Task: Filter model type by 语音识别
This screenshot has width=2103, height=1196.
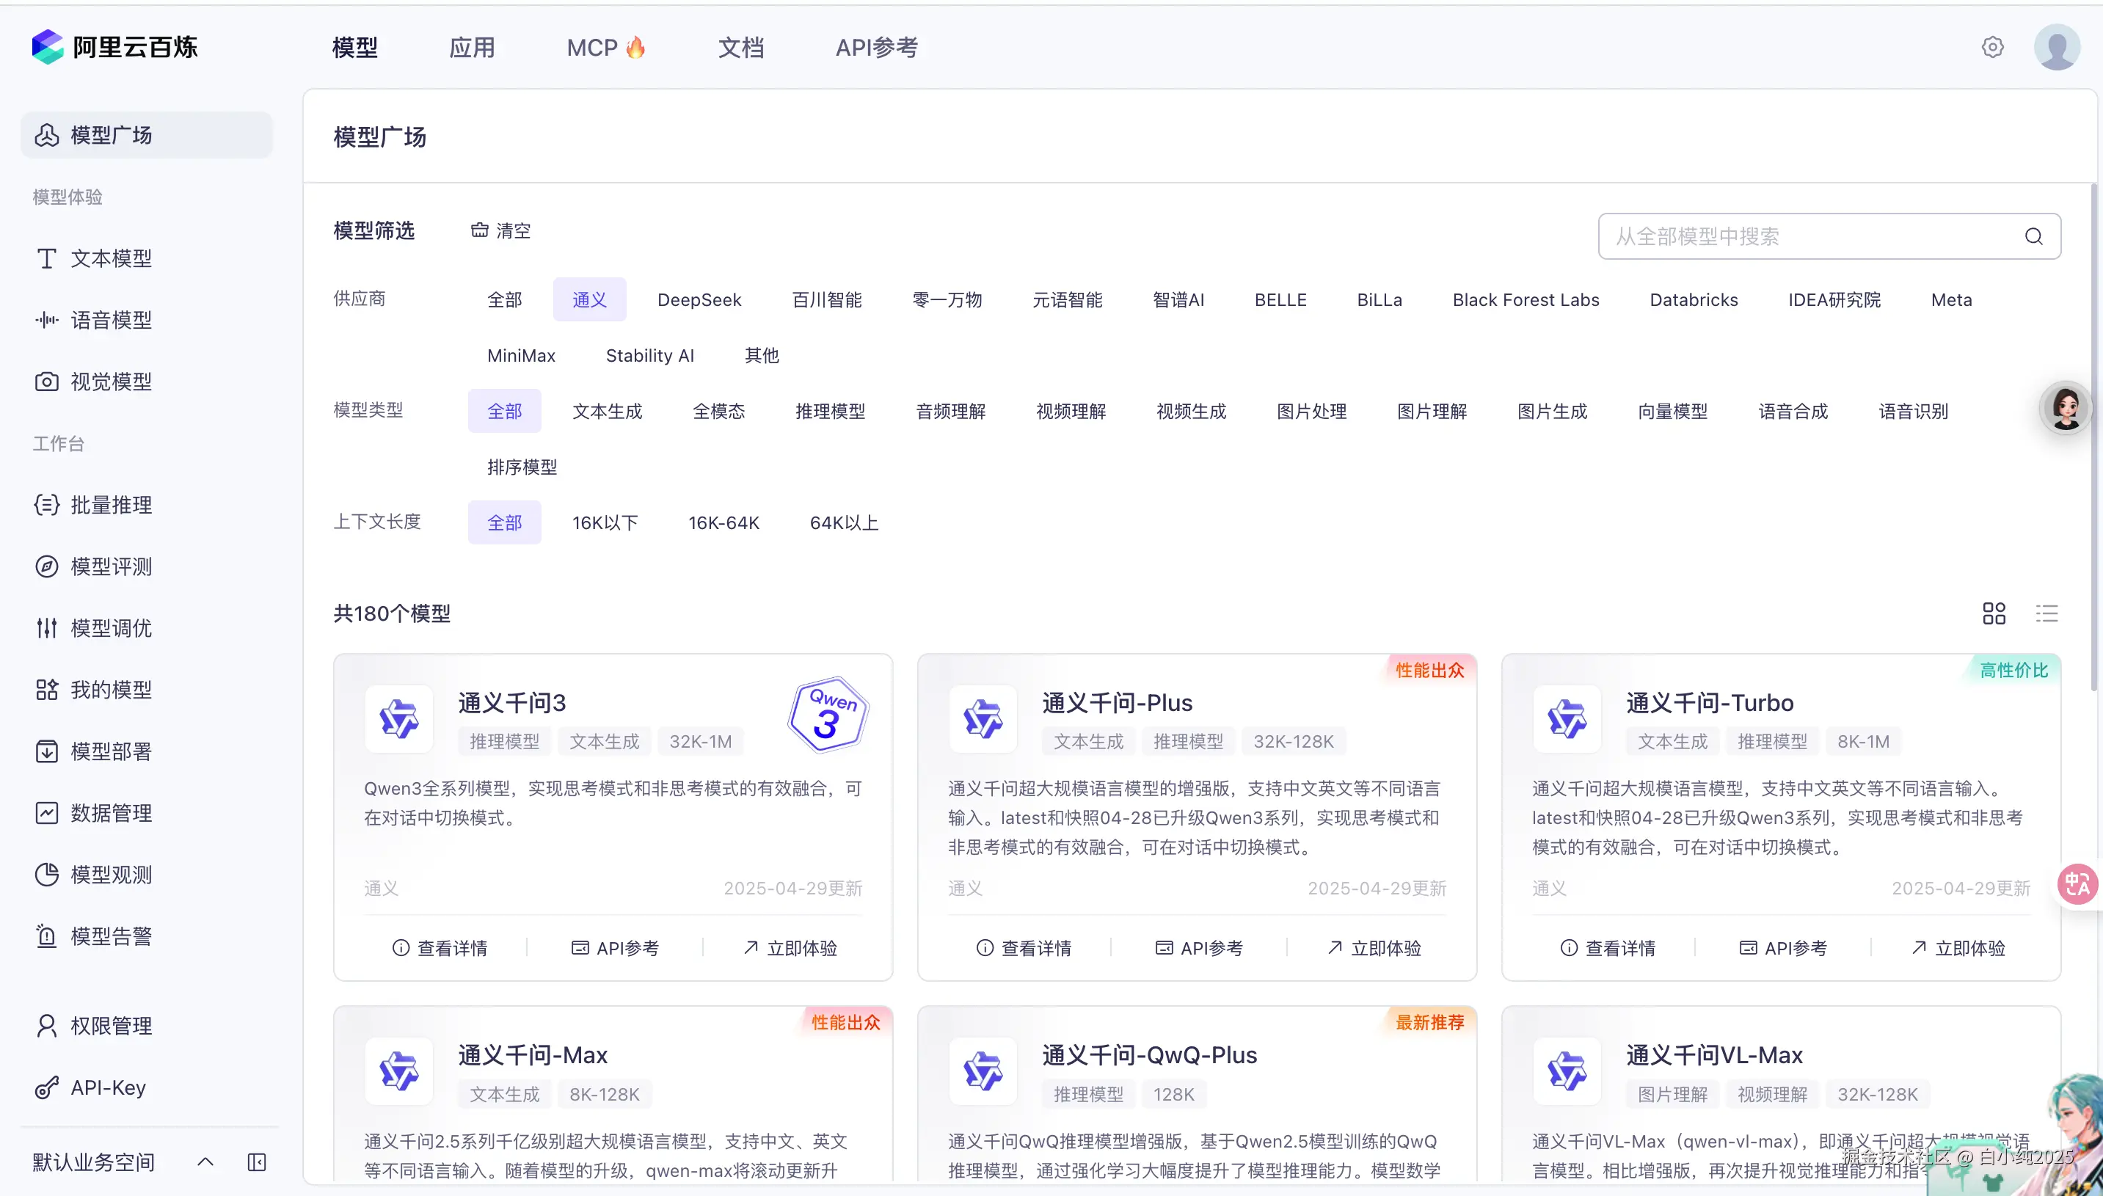Action: 1913,412
